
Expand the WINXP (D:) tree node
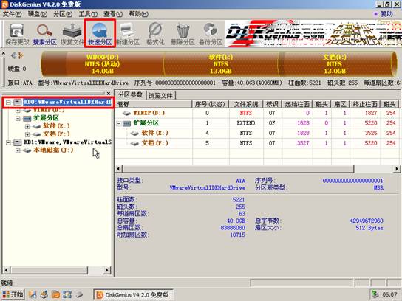click(18, 111)
